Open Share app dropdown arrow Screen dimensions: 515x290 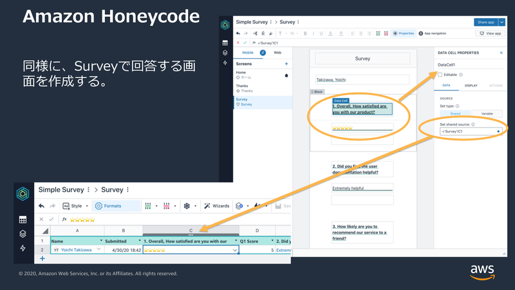click(x=502, y=22)
